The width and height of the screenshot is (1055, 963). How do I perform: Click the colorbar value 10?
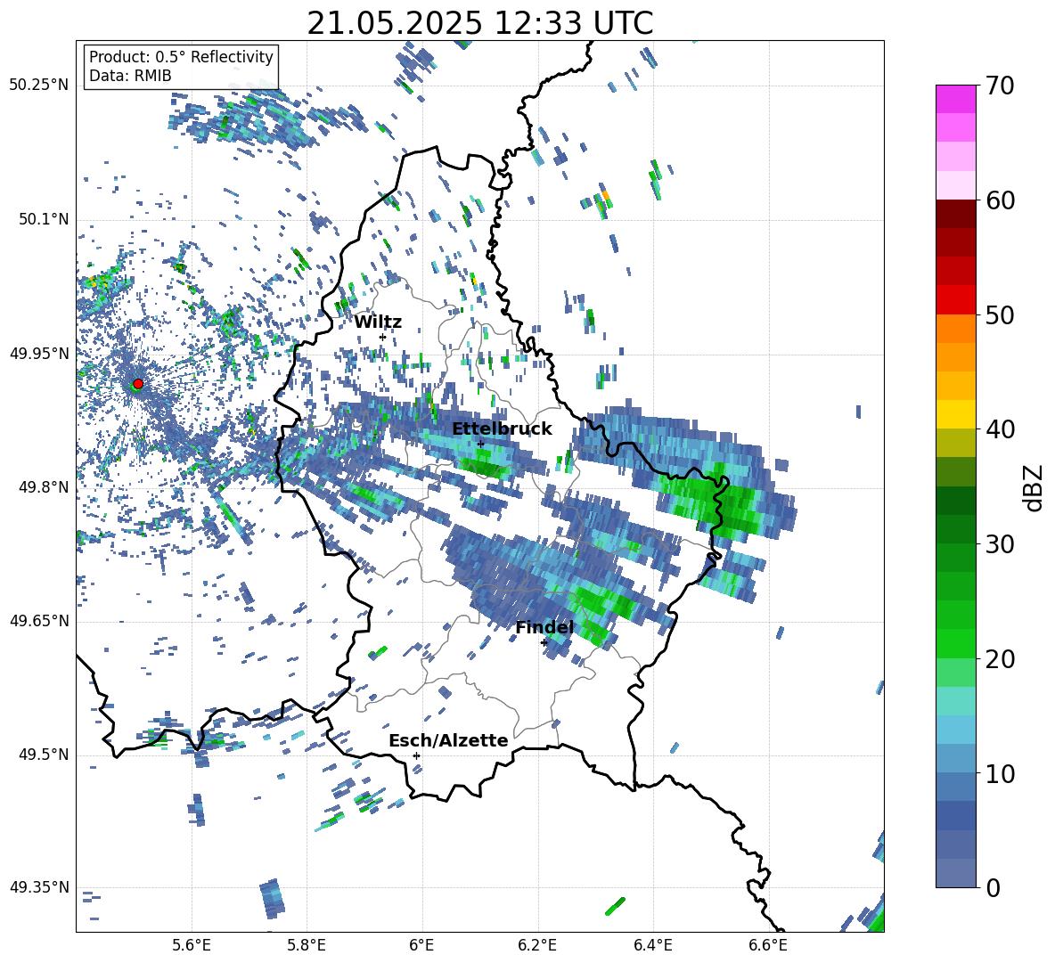pos(1000,773)
